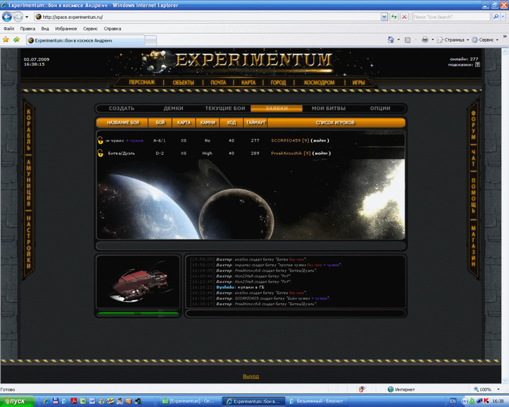Click the lock icon on Битва/Дуэль row
Viewport: 509px width, 407px height.
(100, 153)
